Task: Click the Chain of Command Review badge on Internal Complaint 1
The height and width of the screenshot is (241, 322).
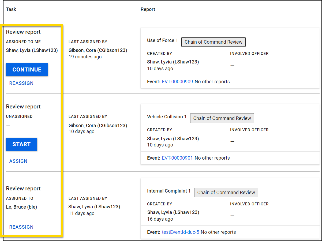Action: [226, 193]
